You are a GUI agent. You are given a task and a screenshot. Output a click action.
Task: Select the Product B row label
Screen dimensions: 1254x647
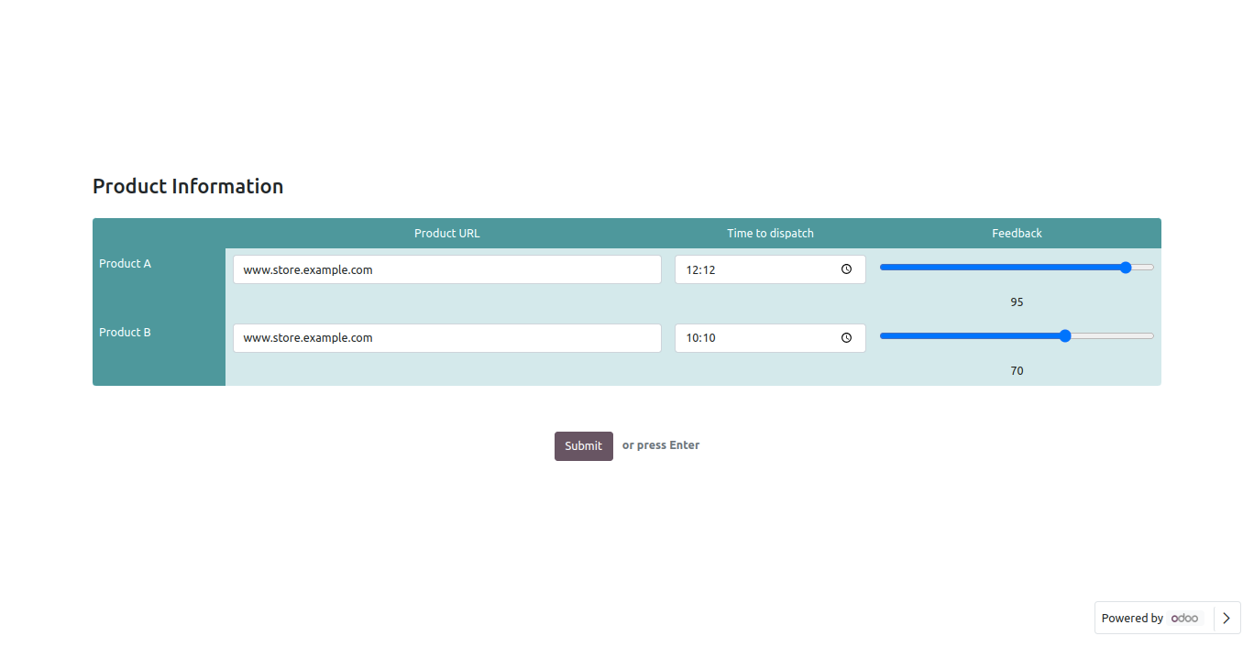point(125,332)
